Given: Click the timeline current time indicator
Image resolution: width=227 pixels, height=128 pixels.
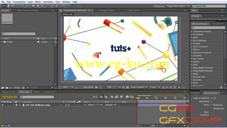Looking at the screenshot, I should coord(138,98).
